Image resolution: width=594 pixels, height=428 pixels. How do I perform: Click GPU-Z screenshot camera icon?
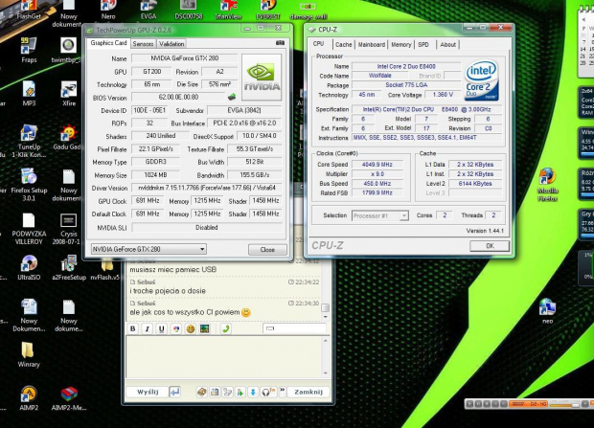280,43
